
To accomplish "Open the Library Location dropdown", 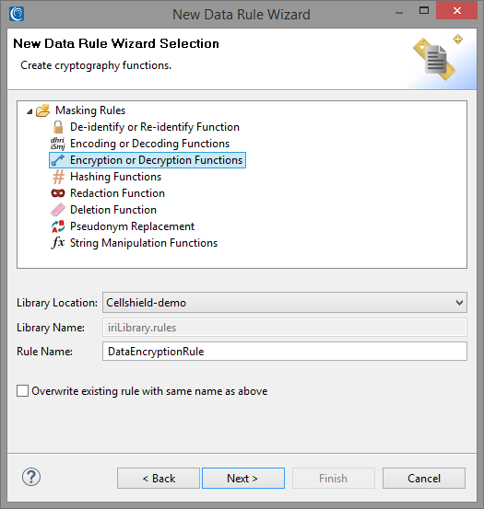I will (285, 303).
